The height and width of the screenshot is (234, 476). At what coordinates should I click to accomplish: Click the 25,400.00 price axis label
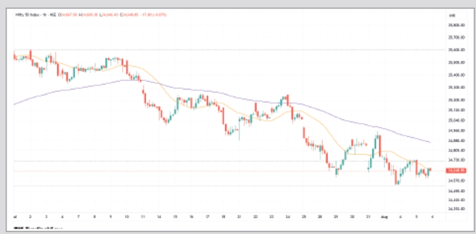455,75
